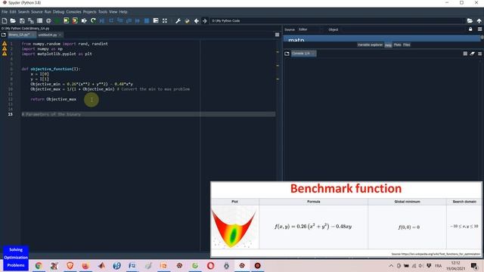Clear console with eraser icon
Screen dimensions: 484x272
click(472, 54)
